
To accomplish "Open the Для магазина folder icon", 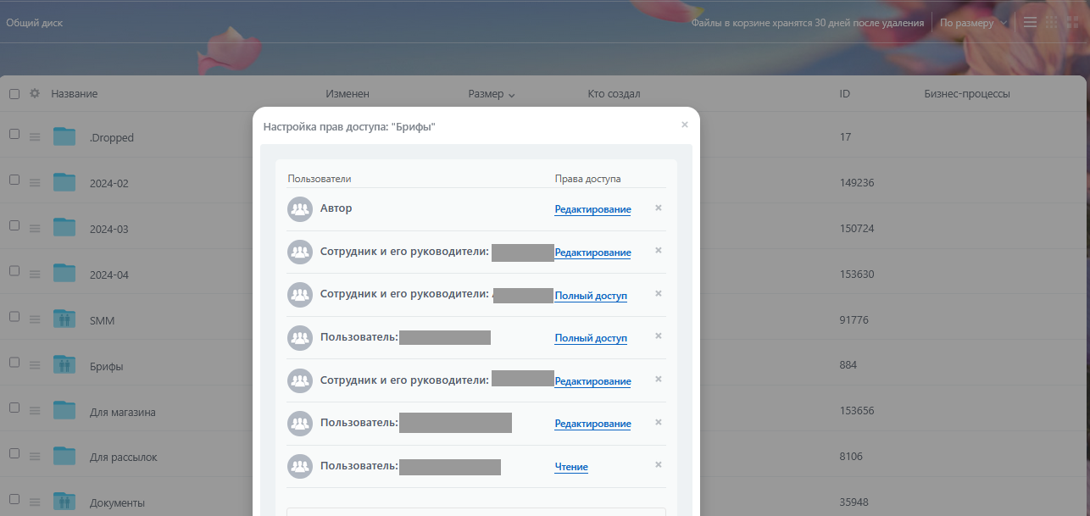I will 64,411.
